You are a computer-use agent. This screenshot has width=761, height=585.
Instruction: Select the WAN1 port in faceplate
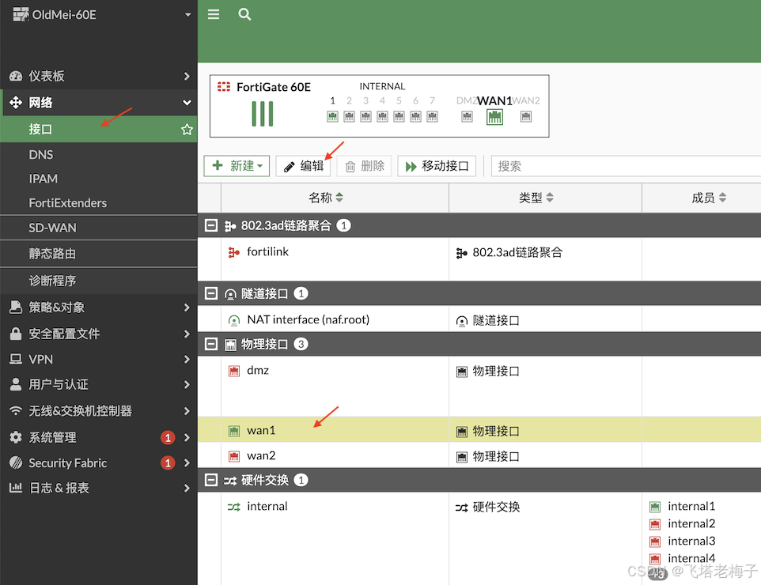tap(494, 117)
